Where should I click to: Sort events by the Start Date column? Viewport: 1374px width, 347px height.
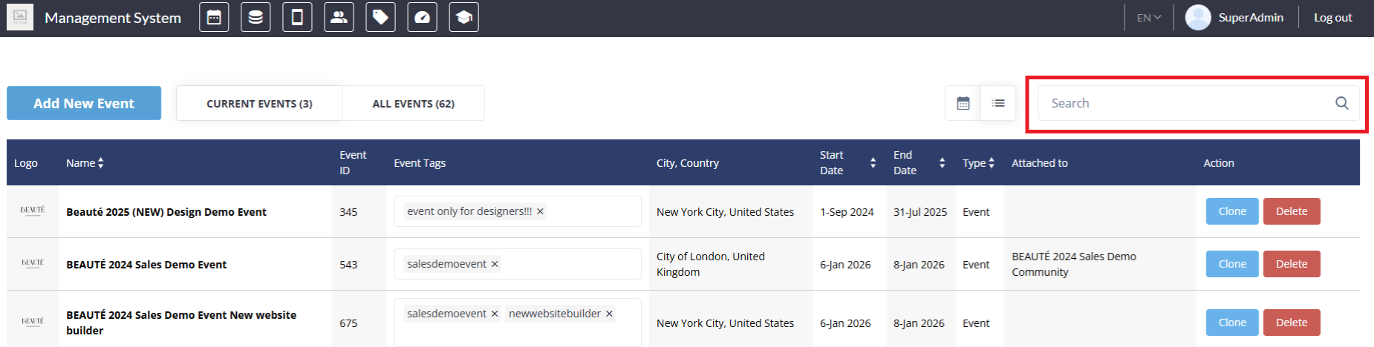[873, 163]
